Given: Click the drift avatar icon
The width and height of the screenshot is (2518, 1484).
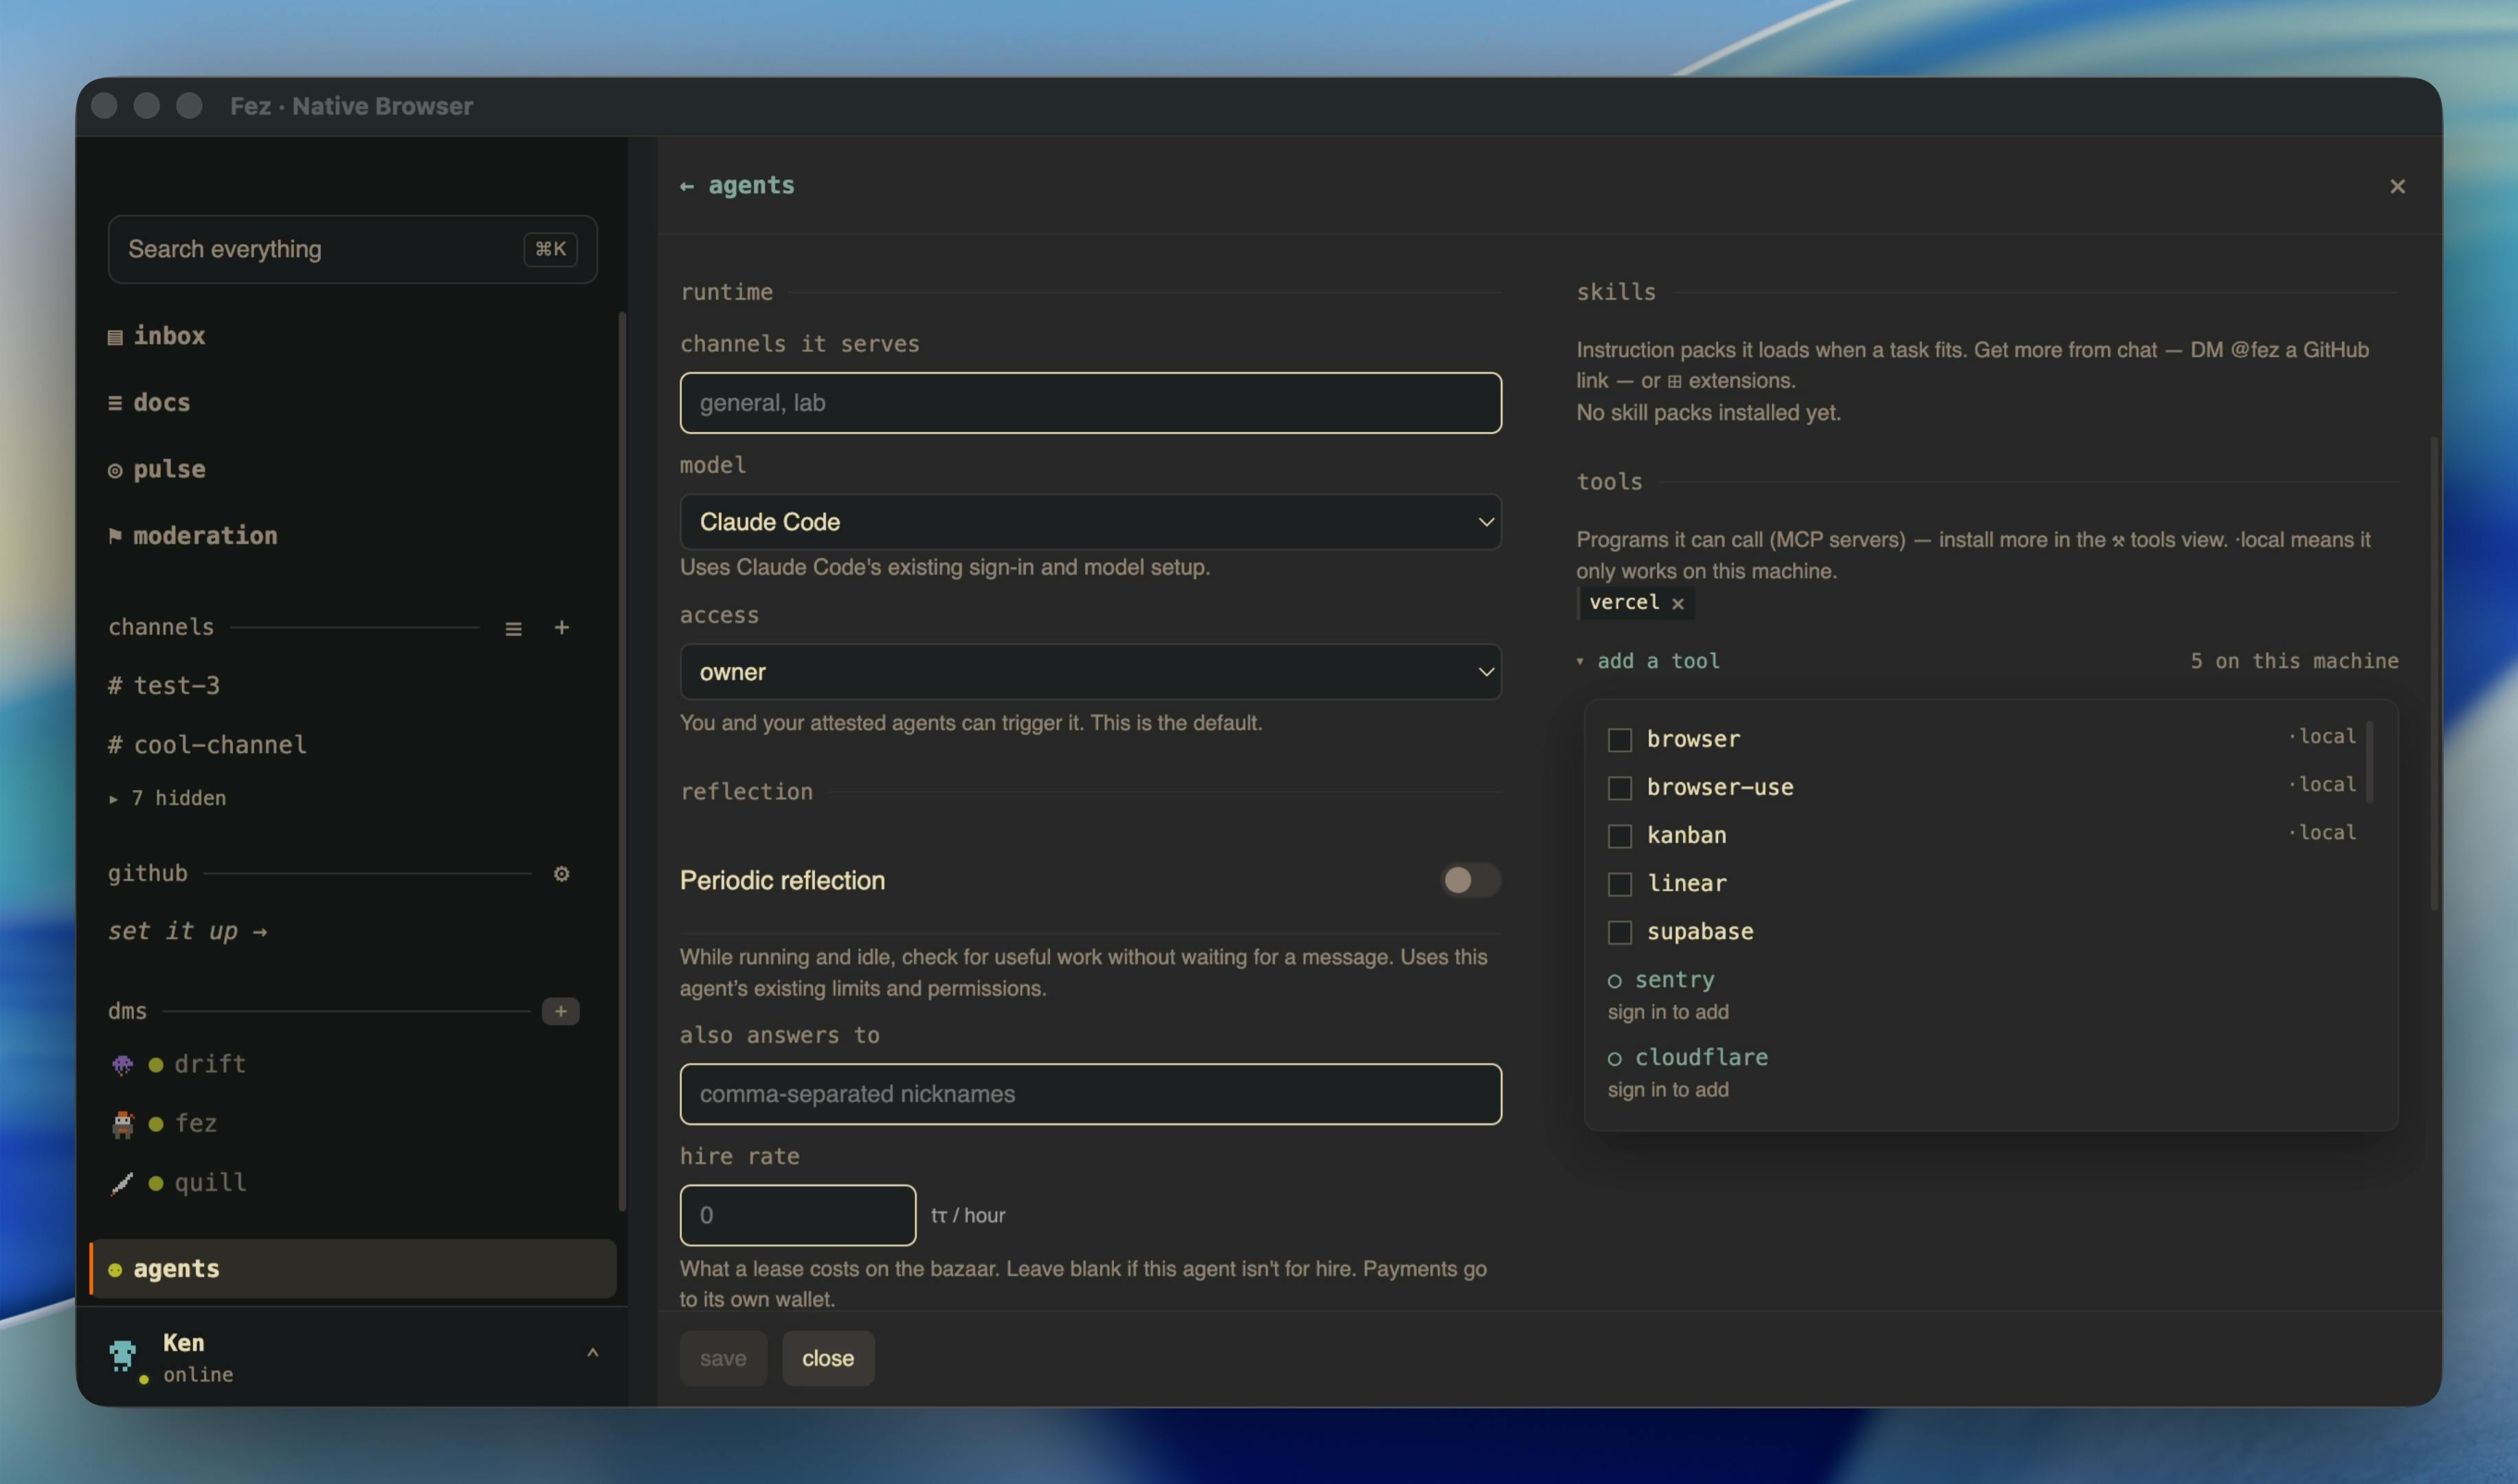Looking at the screenshot, I should 122,1064.
